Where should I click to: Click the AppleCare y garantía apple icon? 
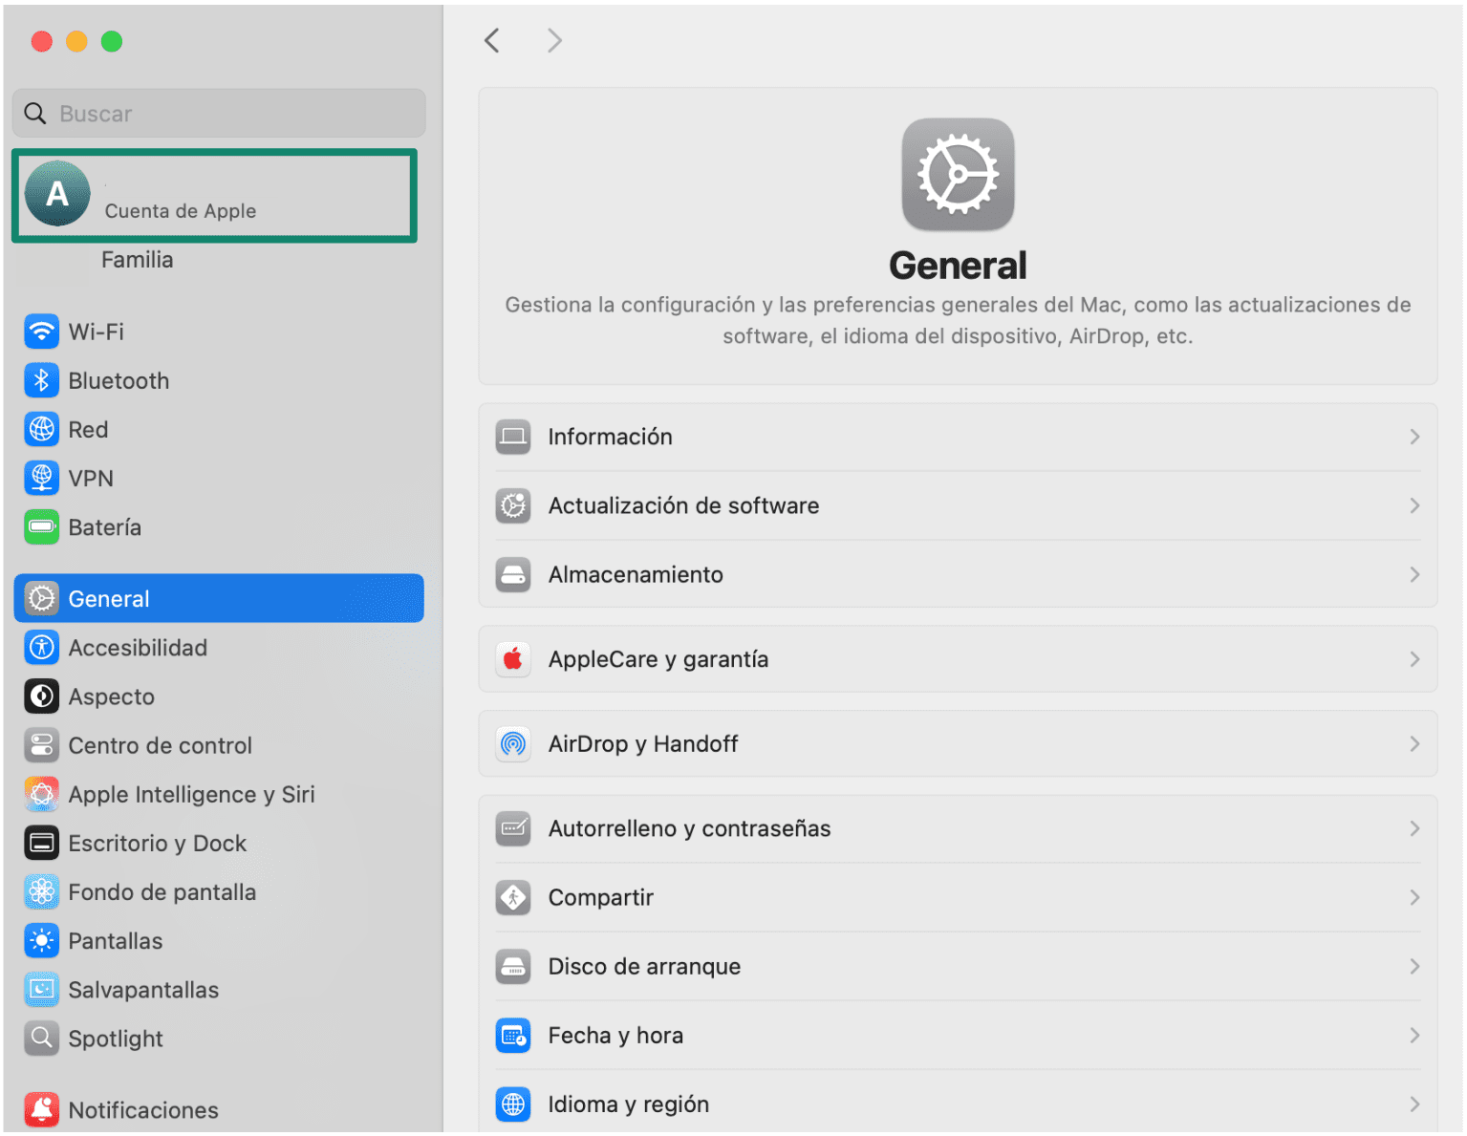tap(513, 659)
